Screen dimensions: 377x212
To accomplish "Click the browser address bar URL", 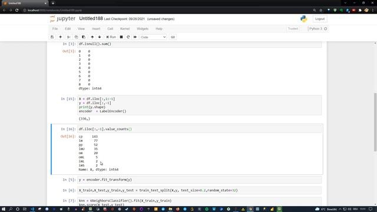I will (55, 11).
